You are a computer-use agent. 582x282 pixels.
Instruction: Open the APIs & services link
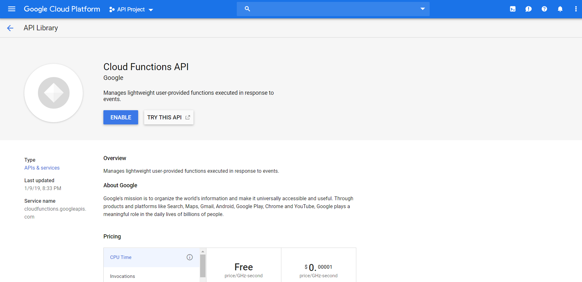point(42,168)
